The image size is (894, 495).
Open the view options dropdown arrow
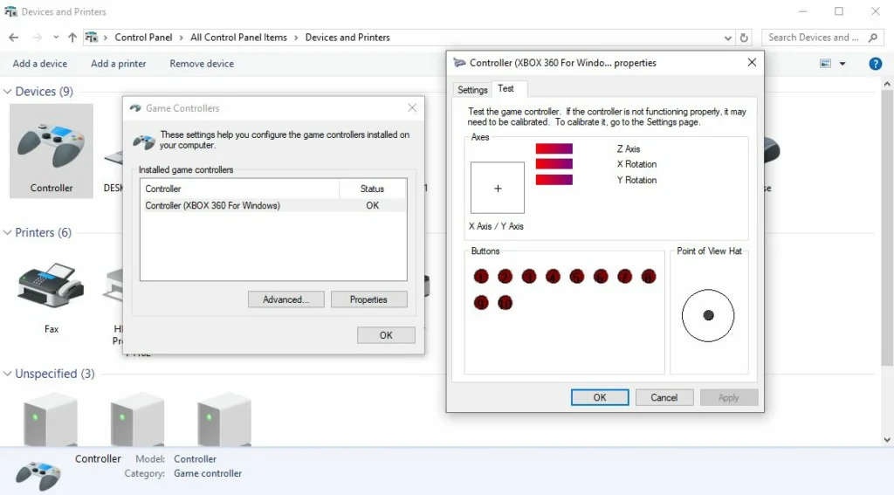click(x=842, y=64)
